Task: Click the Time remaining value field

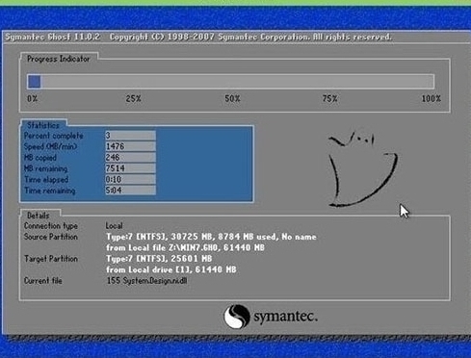Action: tap(130, 191)
